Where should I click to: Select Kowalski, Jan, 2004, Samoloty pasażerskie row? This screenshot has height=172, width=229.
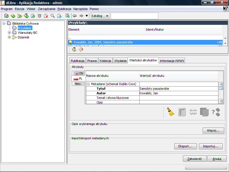[145, 42]
